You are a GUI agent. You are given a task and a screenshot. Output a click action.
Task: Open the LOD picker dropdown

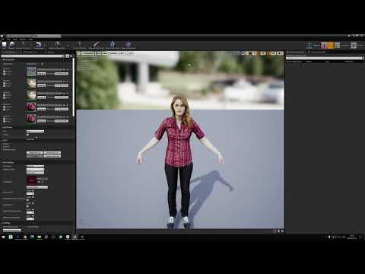(x=35, y=131)
